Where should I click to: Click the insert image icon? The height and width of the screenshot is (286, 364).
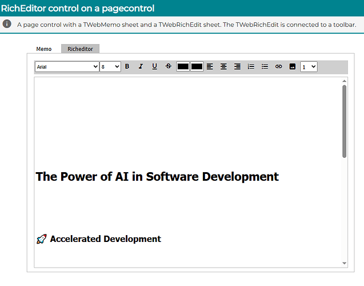[292, 66]
